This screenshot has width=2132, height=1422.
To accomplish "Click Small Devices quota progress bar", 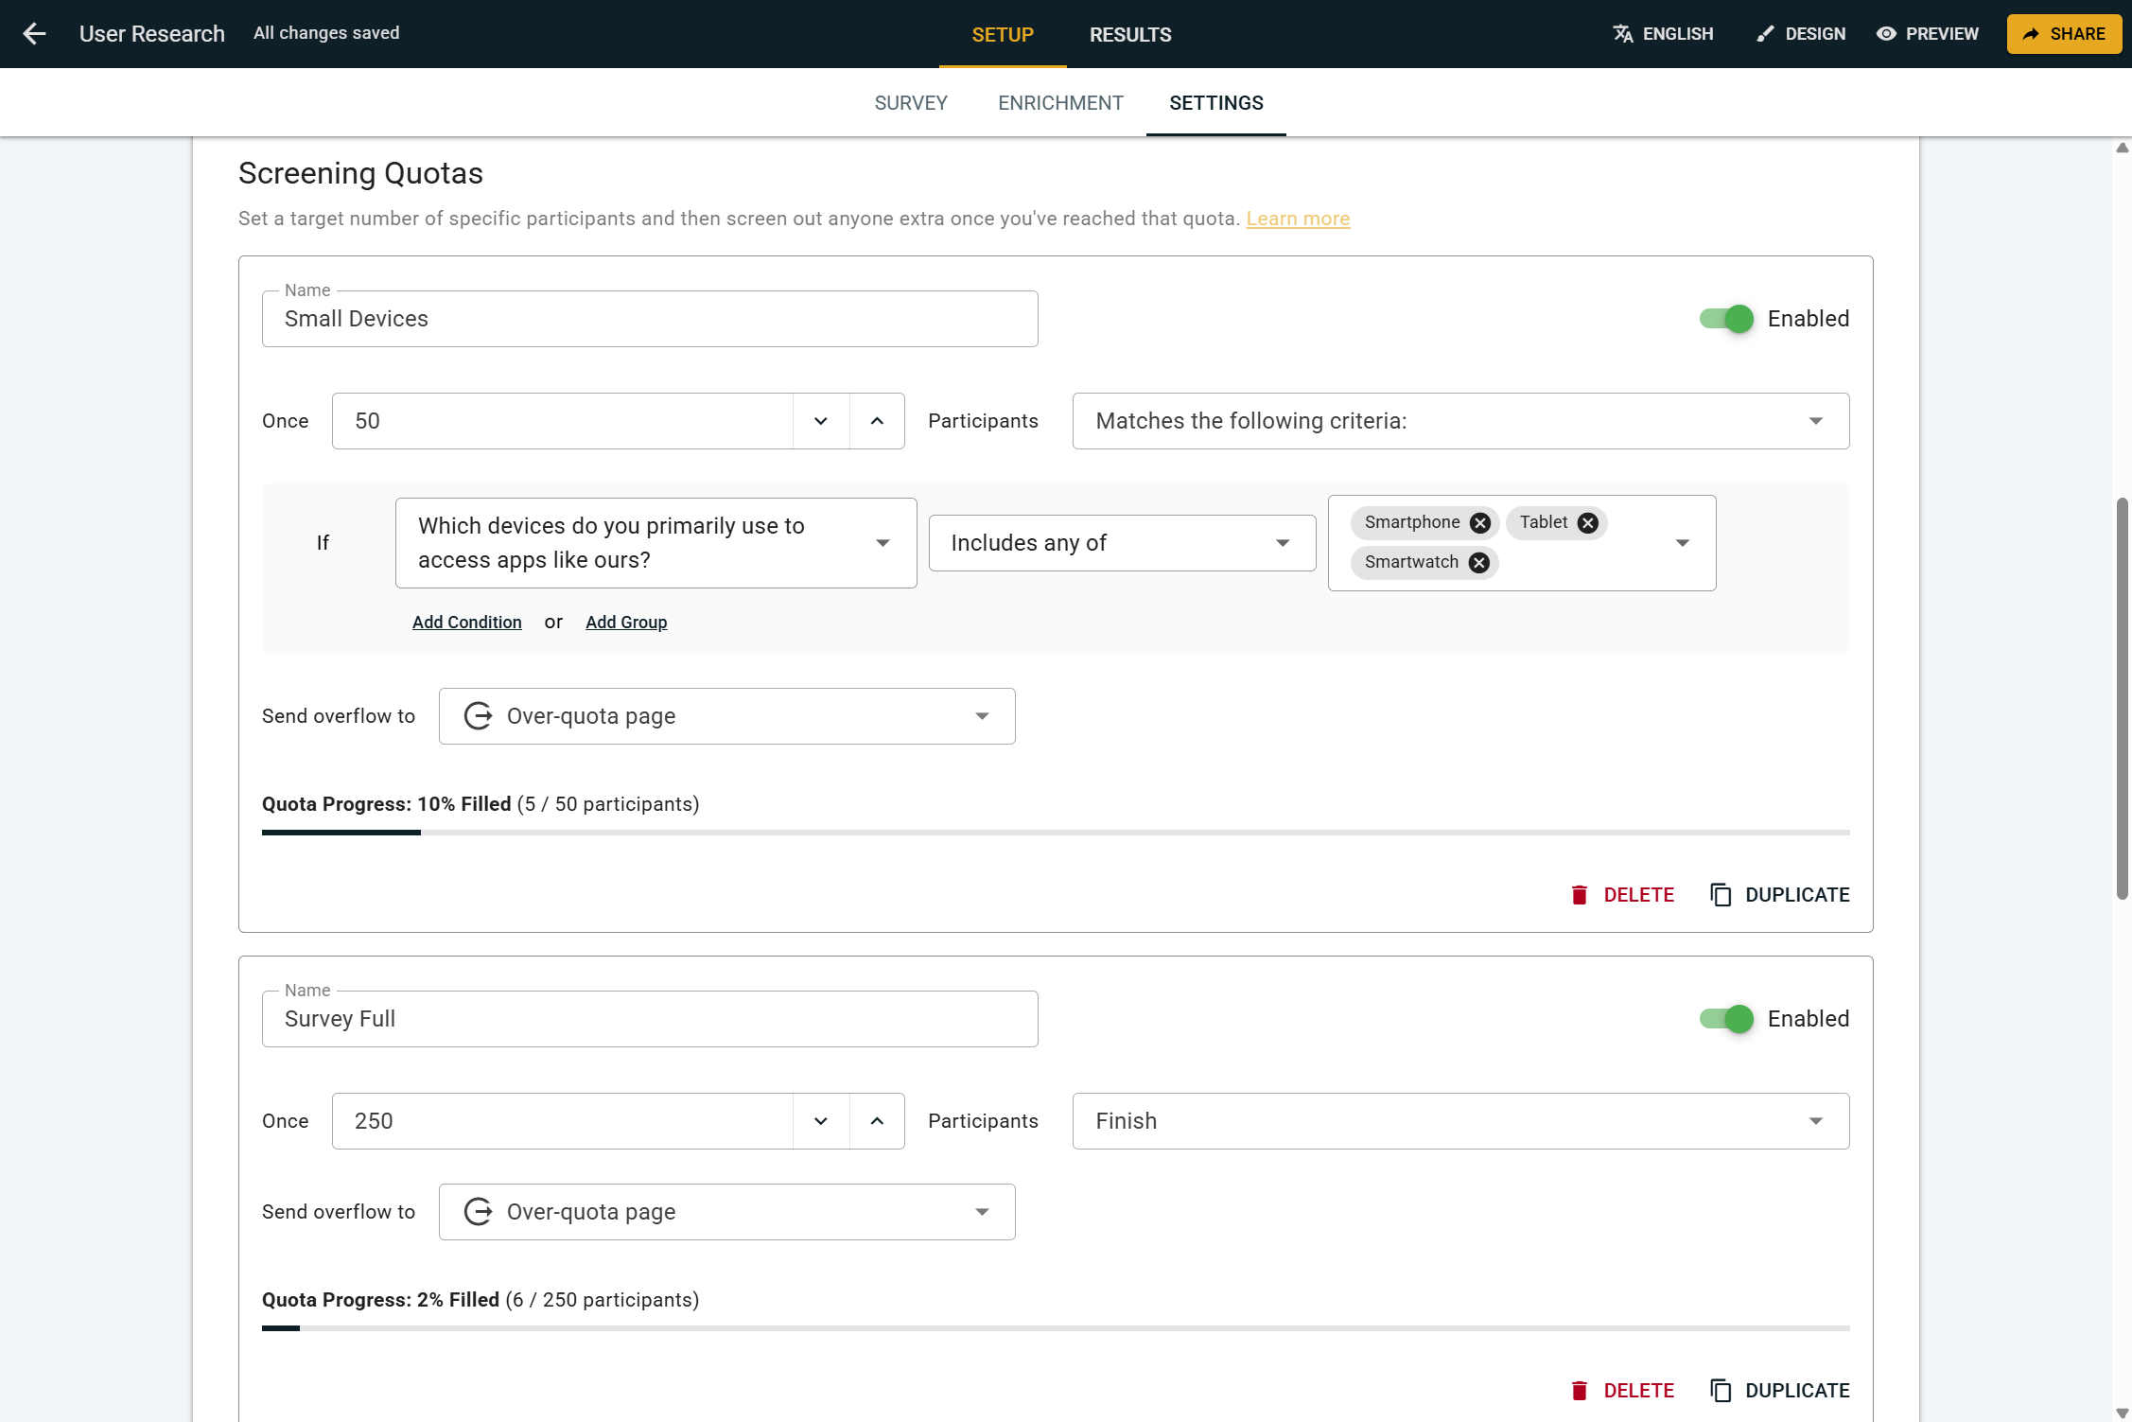I will [1056, 833].
